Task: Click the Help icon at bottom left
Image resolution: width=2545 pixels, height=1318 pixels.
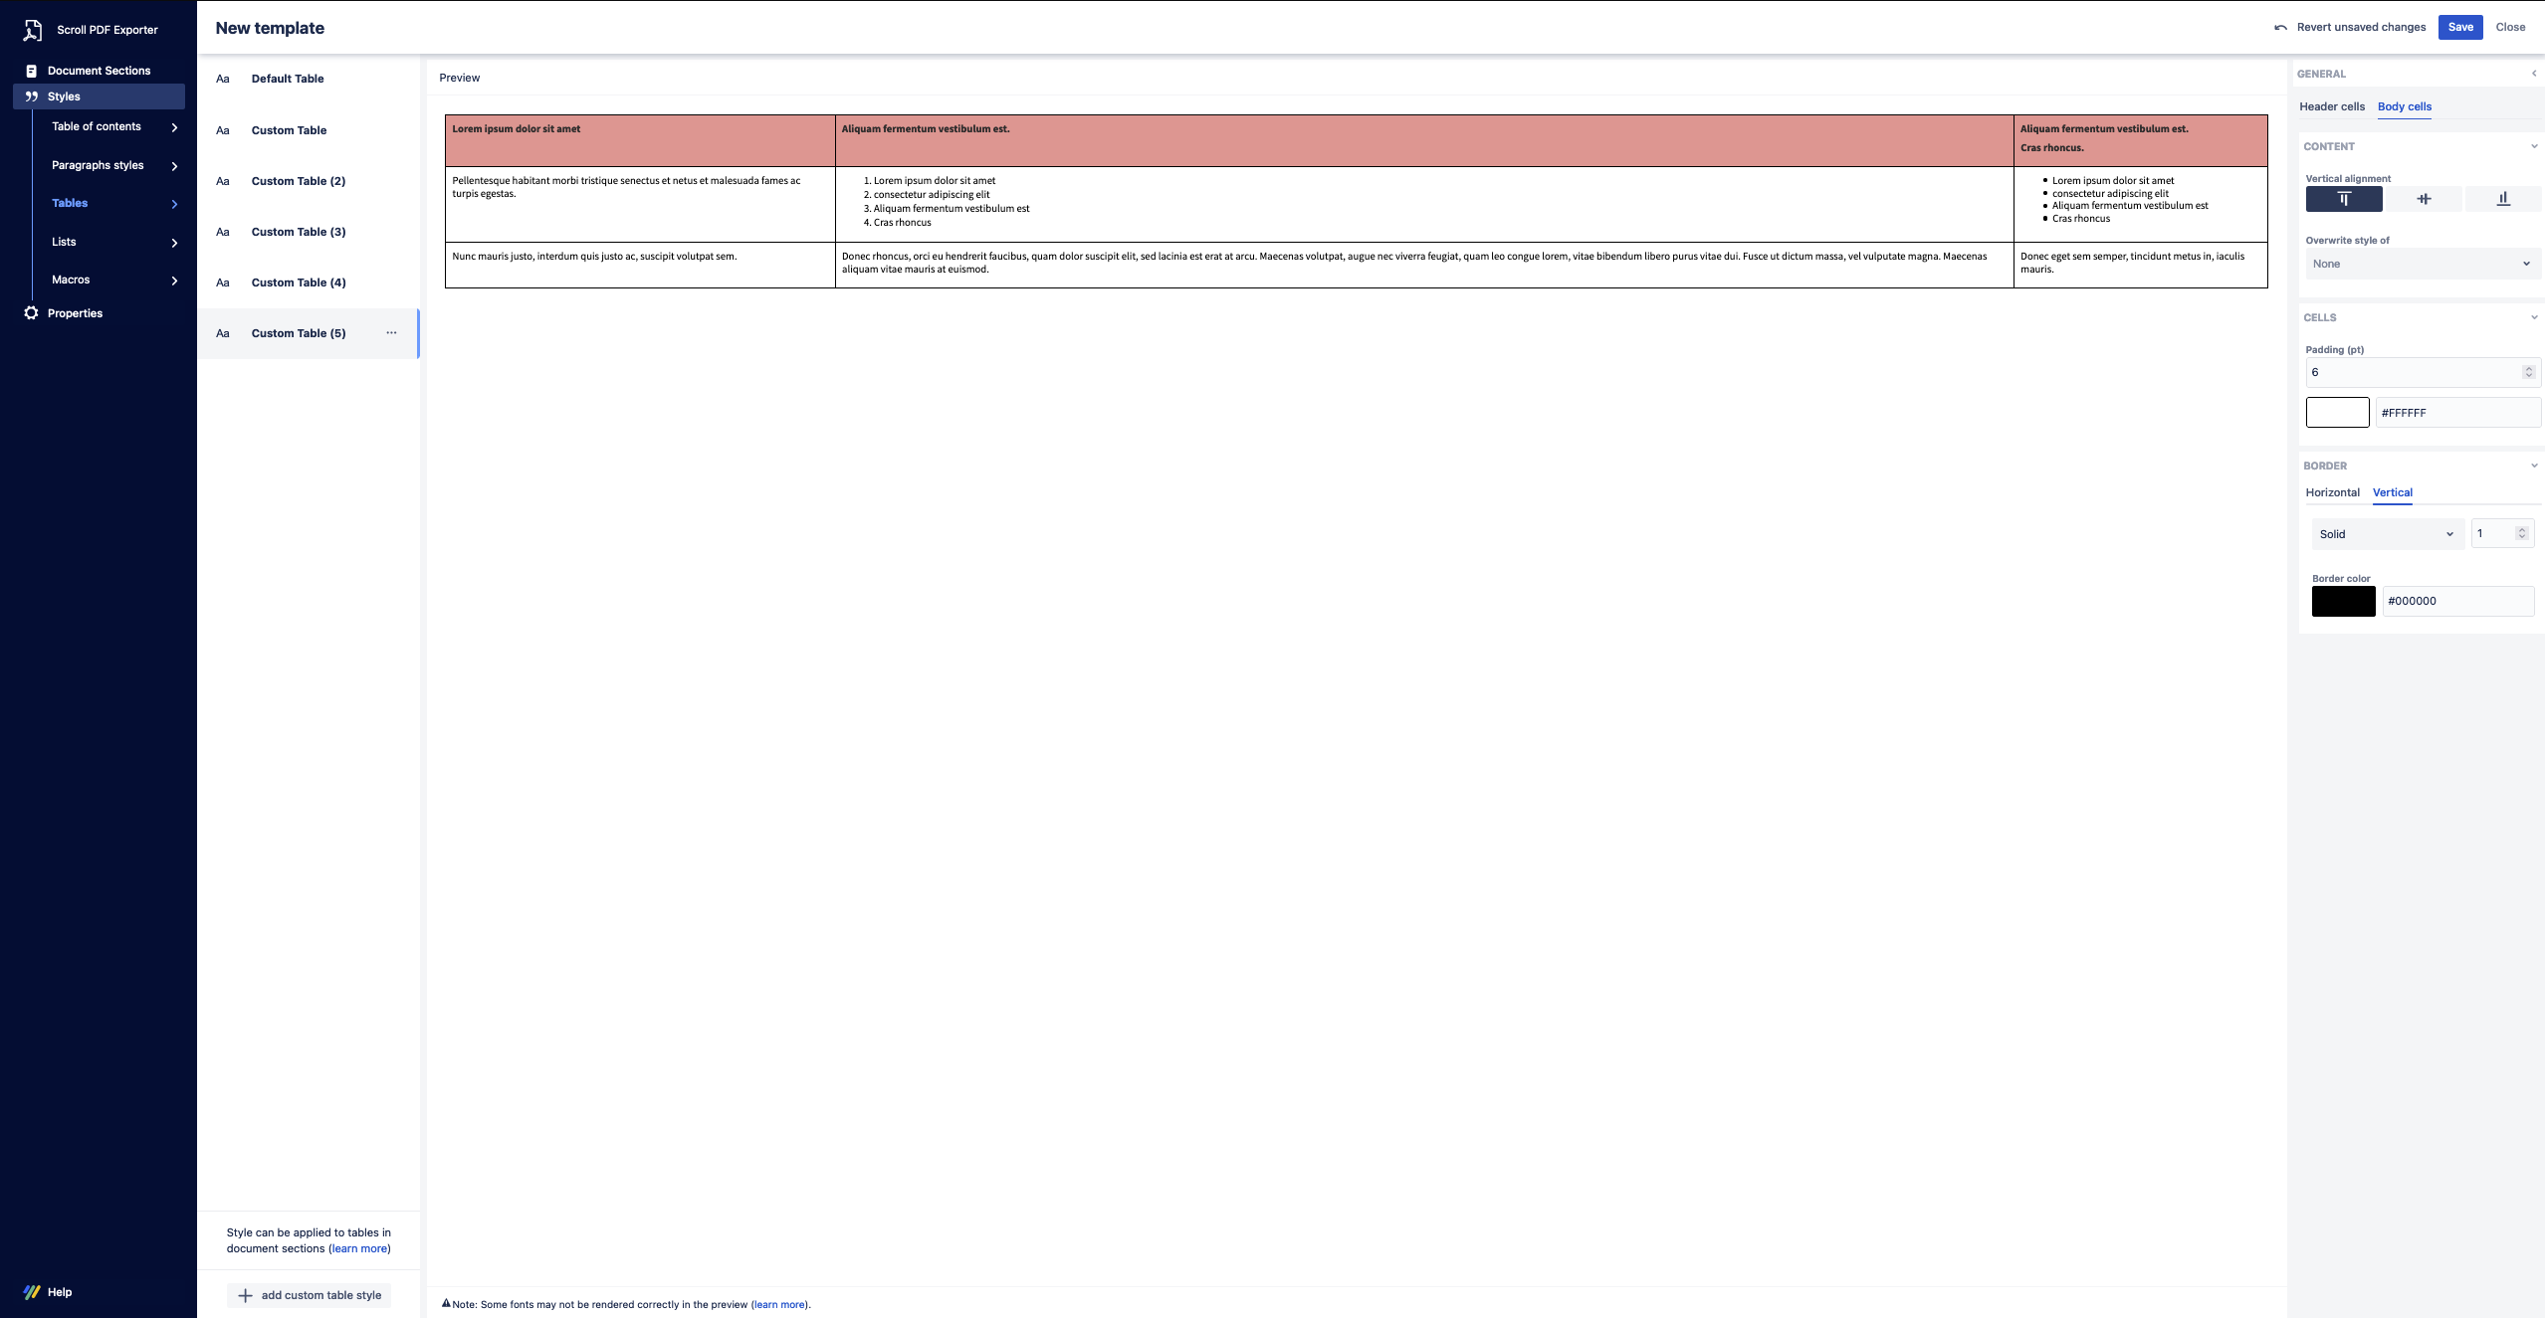Action: pyautogui.click(x=32, y=1291)
